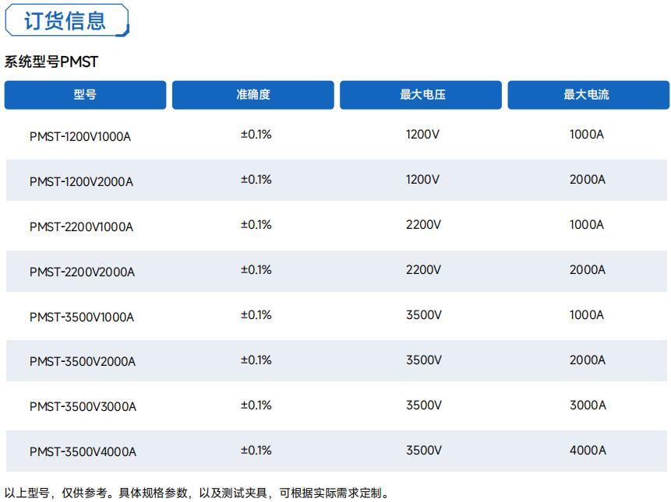Select model PMST-3500V2000A

[83, 362]
